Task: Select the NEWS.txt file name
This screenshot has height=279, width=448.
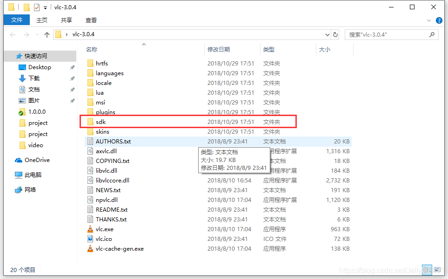Action: (108, 190)
